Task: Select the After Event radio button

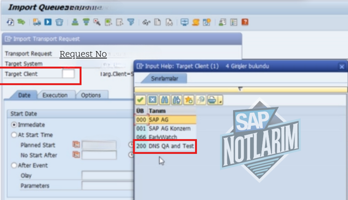Action: [14, 165]
